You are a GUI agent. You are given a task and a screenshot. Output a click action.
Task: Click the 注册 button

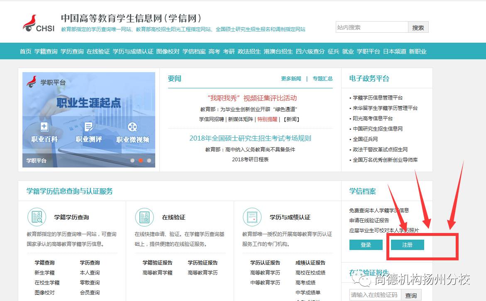click(407, 245)
